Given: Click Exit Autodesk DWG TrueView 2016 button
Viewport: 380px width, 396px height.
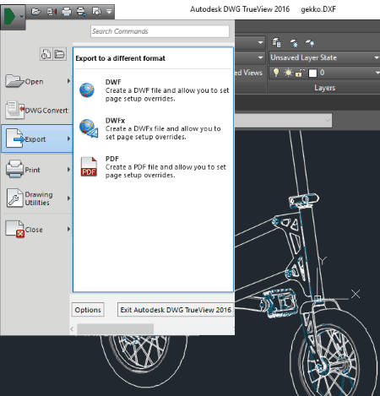Looking at the screenshot, I should 176,310.
